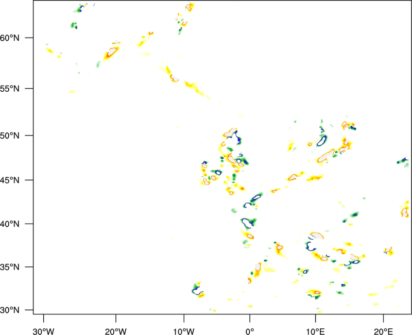Click the orange-contoured blob near 59°N 20°W
The height and width of the screenshot is (335, 412).
click(x=112, y=52)
